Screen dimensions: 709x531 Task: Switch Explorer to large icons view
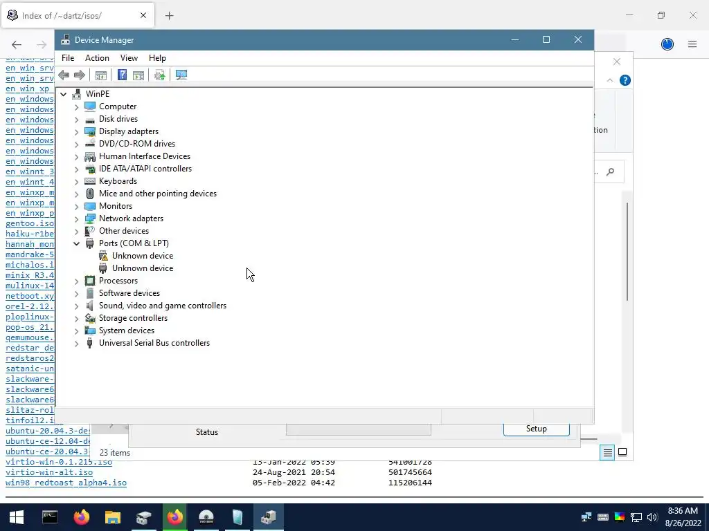tap(622, 452)
